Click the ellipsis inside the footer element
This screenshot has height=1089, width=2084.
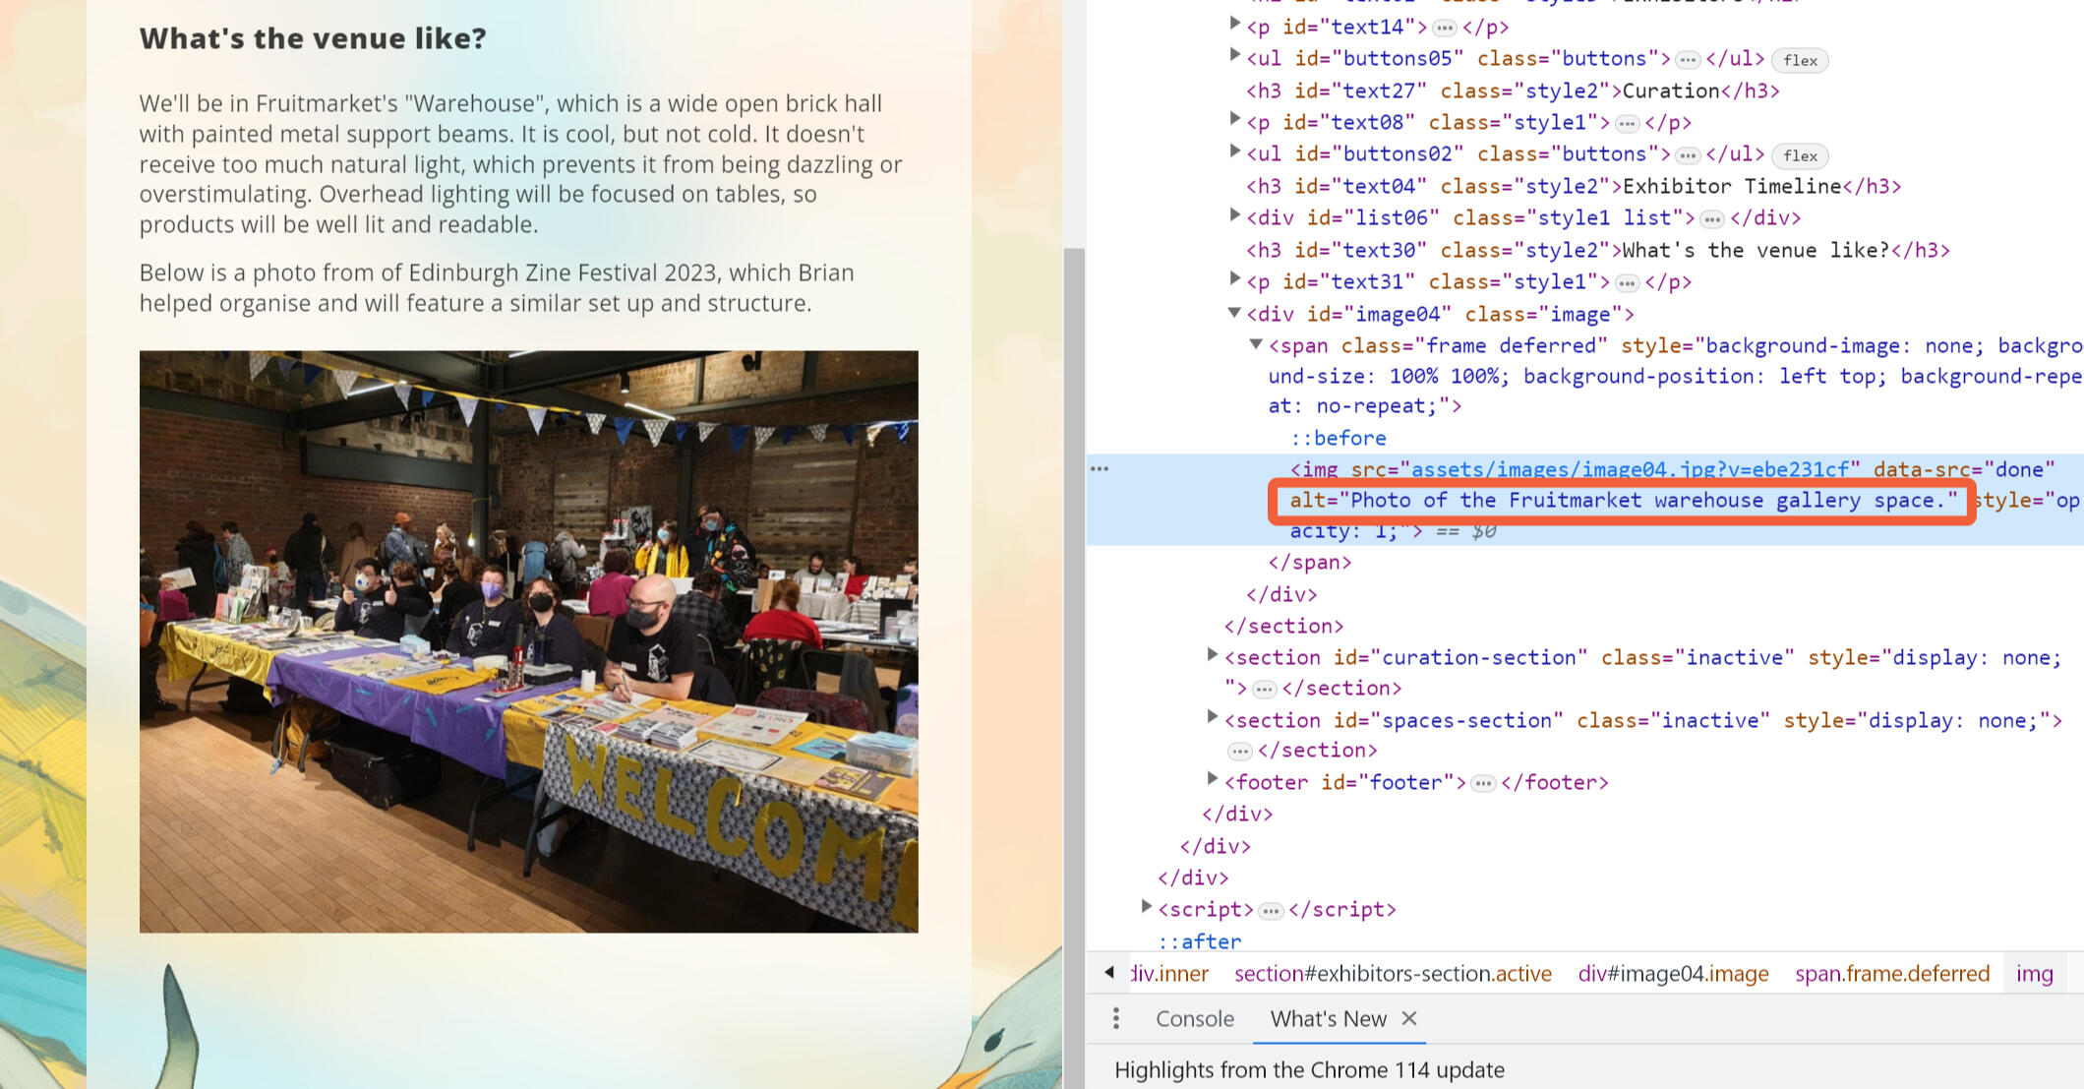1482,782
